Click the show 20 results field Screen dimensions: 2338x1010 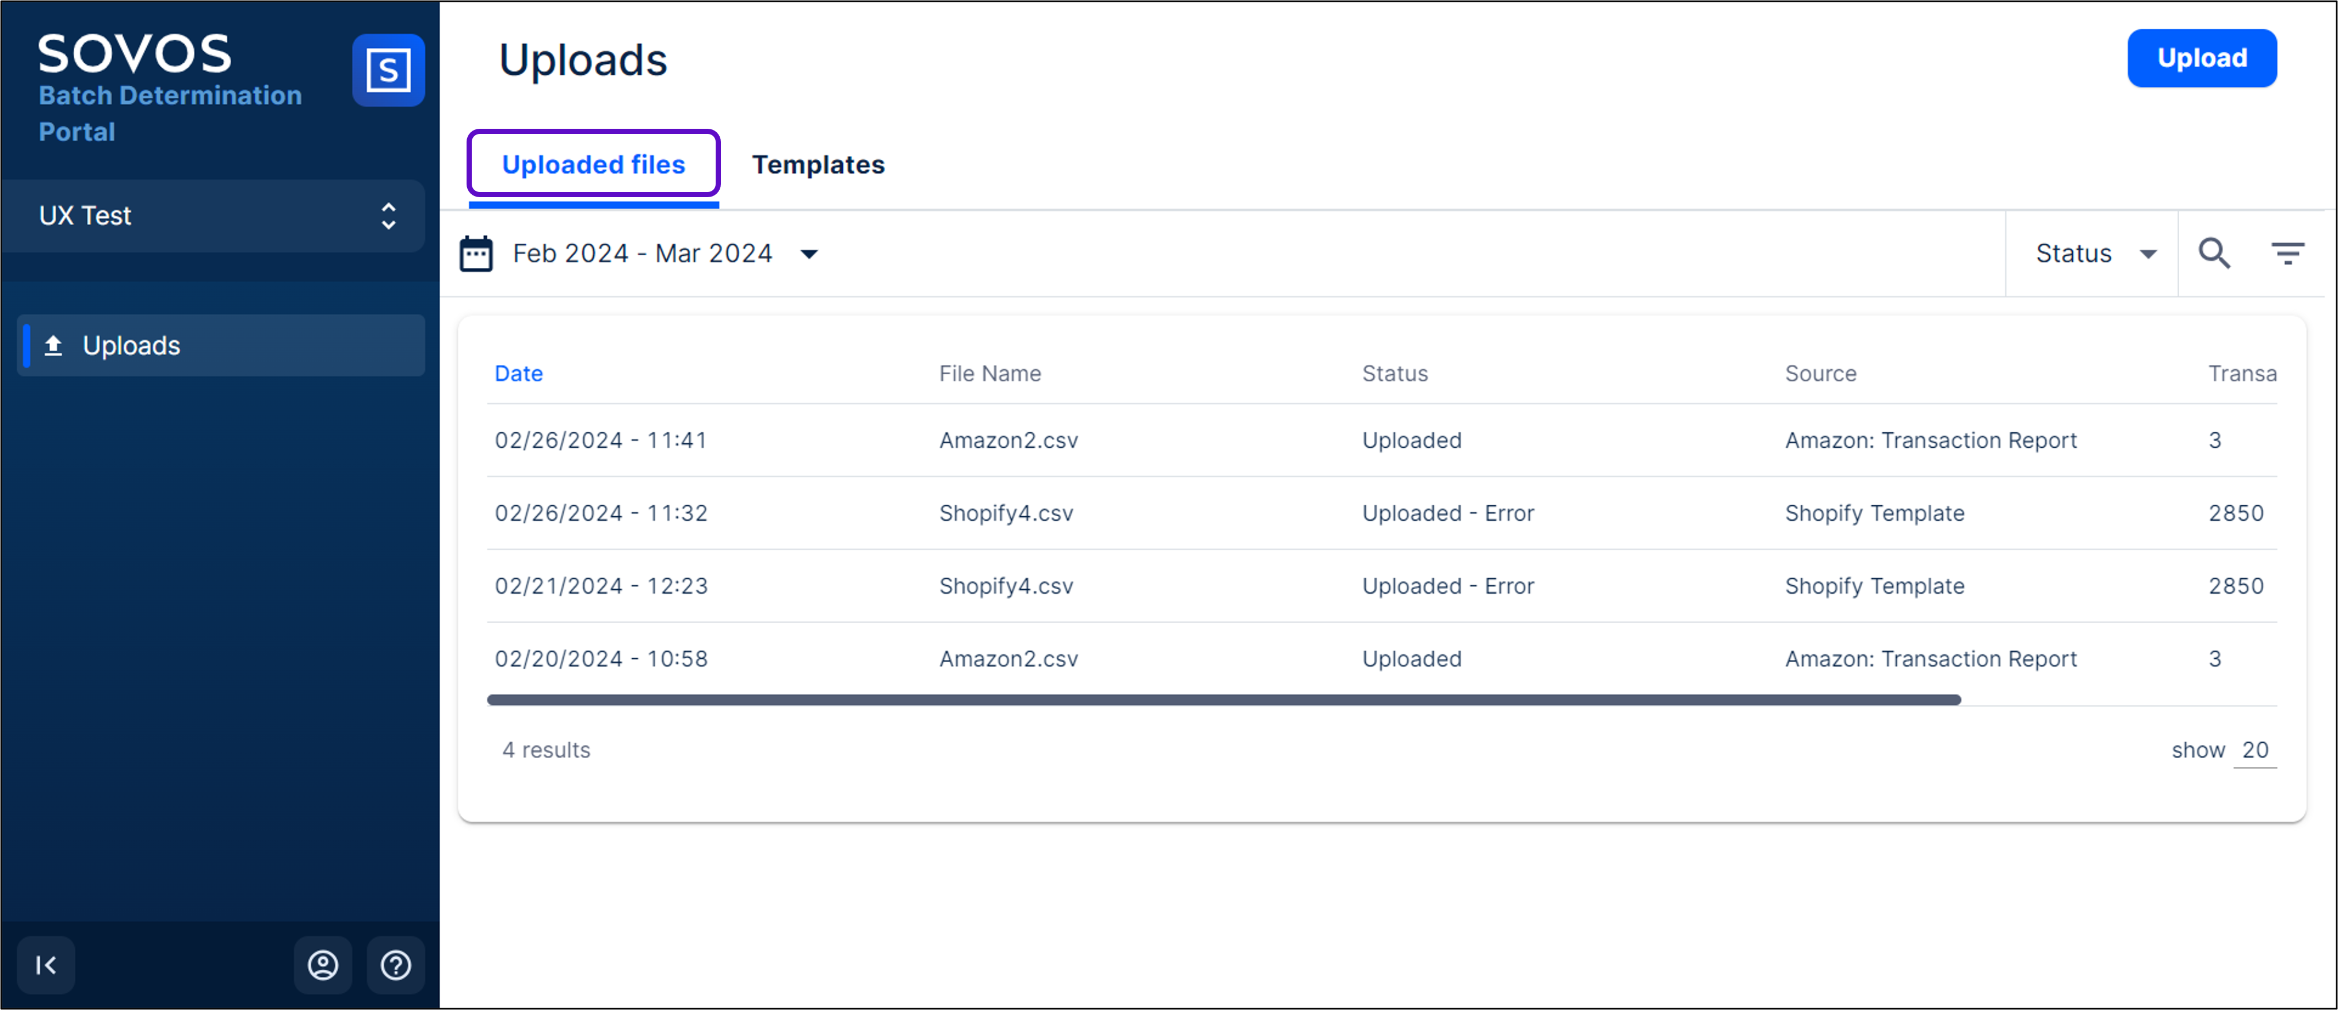point(2255,750)
